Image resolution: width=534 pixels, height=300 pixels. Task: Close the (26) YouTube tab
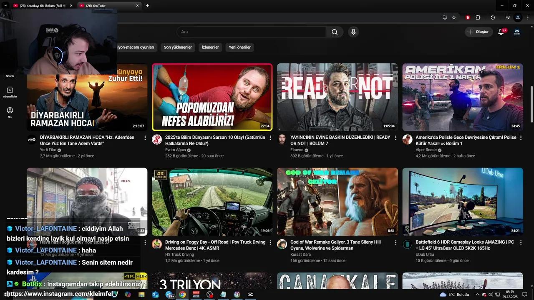click(x=137, y=6)
